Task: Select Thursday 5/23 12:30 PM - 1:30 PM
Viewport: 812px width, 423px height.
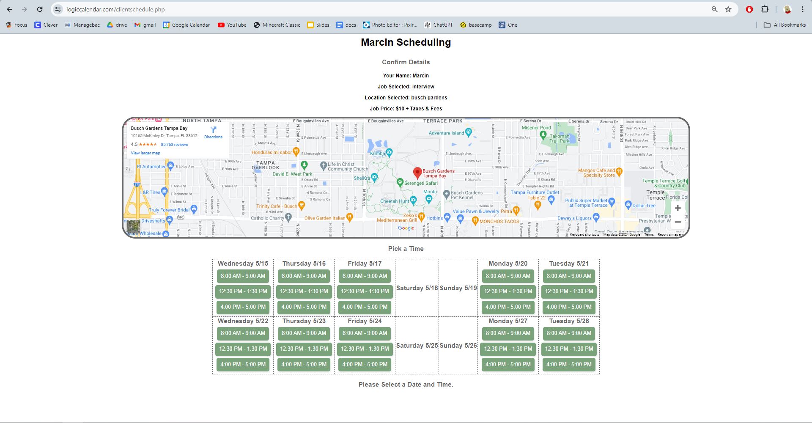Action: pyautogui.click(x=304, y=349)
